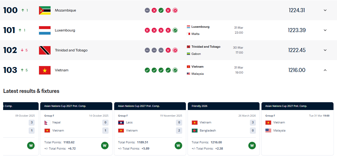Select the Friendly 2026 card header
337x158 pixels.
[x=223, y=106]
